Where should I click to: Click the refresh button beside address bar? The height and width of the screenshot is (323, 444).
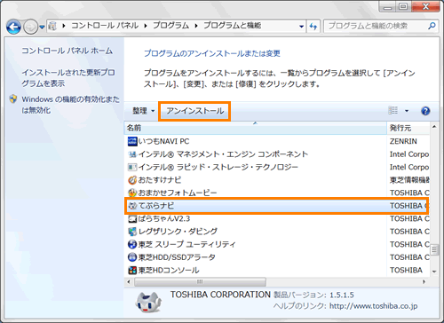tap(313, 27)
